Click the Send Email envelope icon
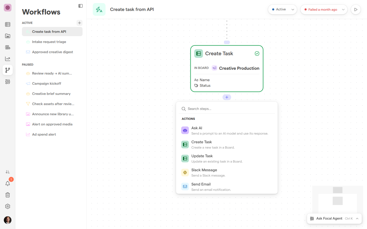This screenshot has height=229, width=367. [185, 187]
